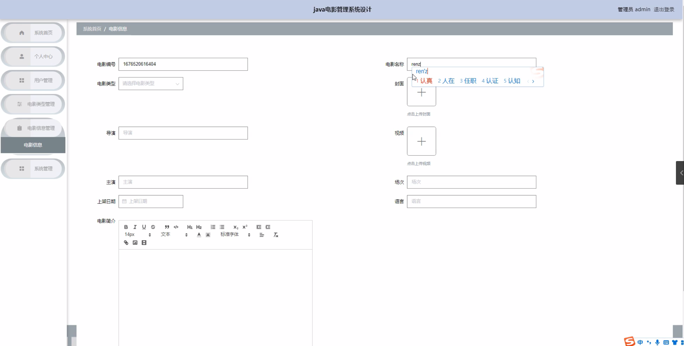The width and height of the screenshot is (684, 346).
Task: Clear text formatting in the editor
Action: (x=276, y=235)
